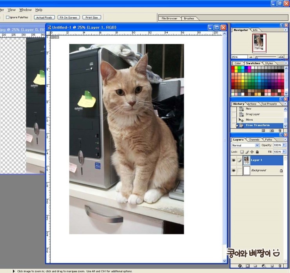Screen dimensions: 290x273
Task: Switch to the Paths tab
Action: pos(268,140)
